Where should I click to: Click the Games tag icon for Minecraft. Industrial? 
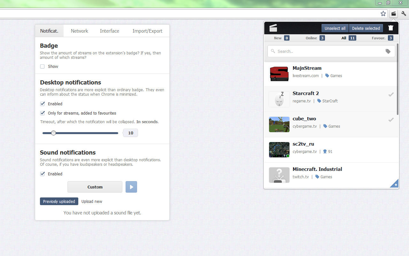coord(317,177)
